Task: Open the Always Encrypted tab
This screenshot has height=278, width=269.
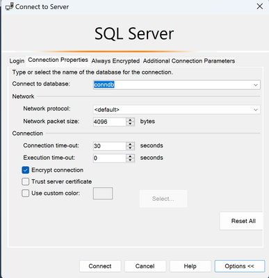Action: tap(115, 61)
